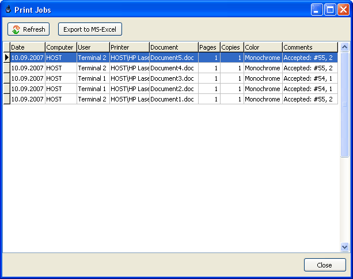Image resolution: width=353 pixels, height=279 pixels.
Task: Export print jobs to MS-Excel
Action: pos(90,29)
